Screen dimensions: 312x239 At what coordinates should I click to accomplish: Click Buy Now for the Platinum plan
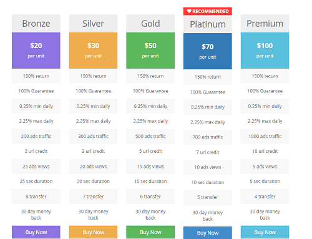(208, 233)
